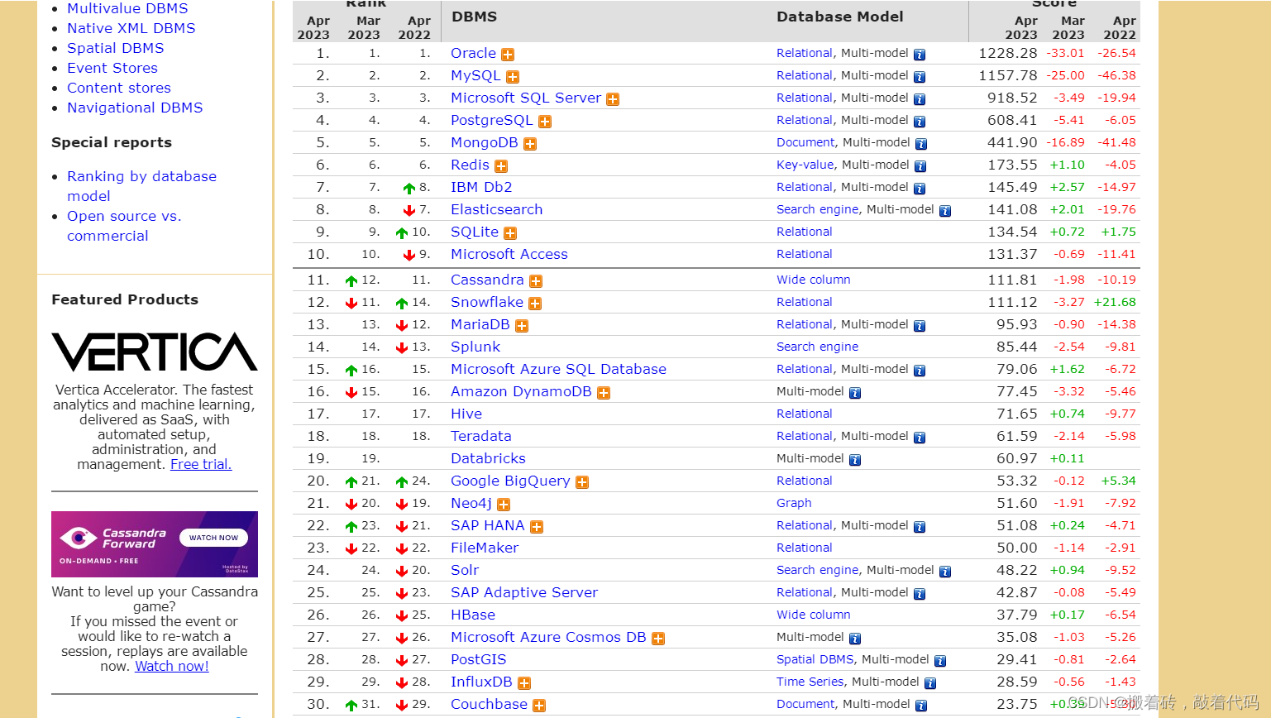Viewport: 1271px width, 718px height.
Task: Open the Databricks link
Action: pos(488,458)
